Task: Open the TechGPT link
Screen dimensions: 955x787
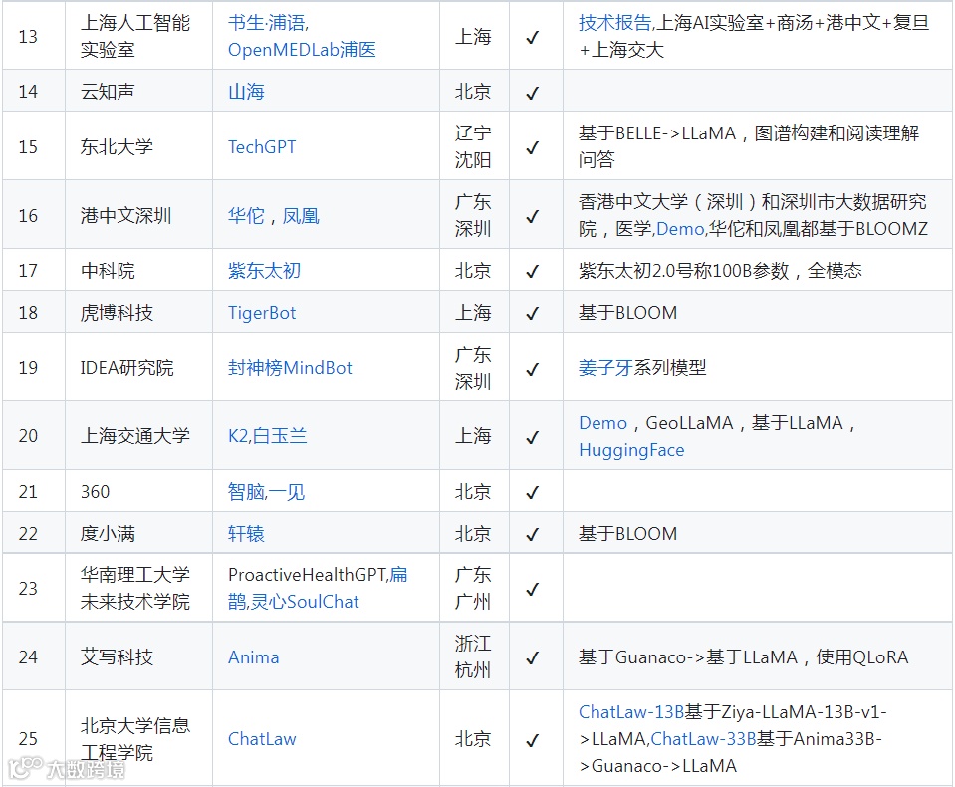Action: click(x=262, y=146)
